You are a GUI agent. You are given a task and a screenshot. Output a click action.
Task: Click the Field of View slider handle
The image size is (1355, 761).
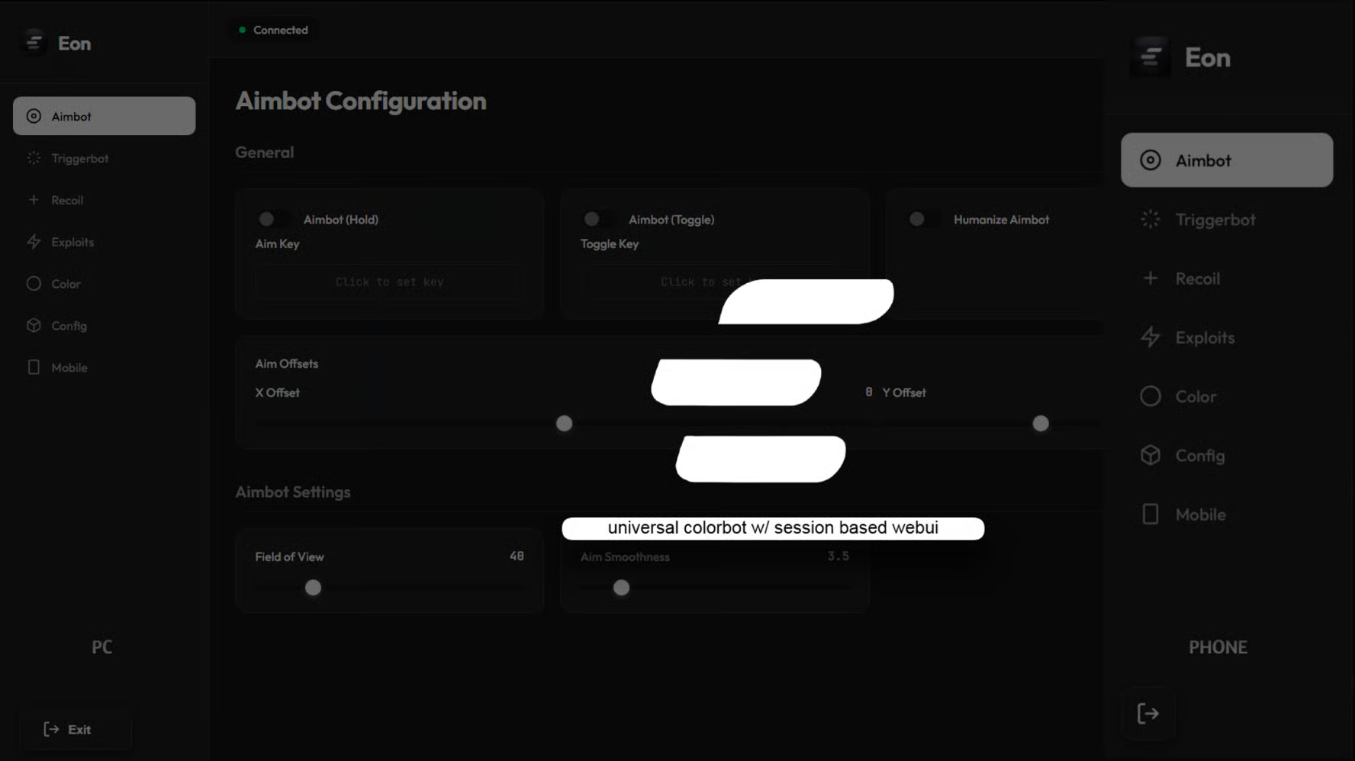tap(313, 587)
